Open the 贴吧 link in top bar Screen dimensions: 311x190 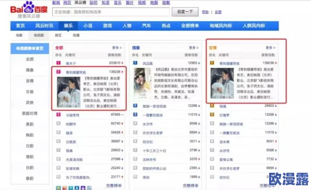tap(93, 3)
